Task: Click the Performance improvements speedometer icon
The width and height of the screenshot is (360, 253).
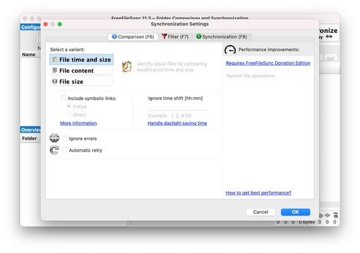Action: (x=230, y=49)
